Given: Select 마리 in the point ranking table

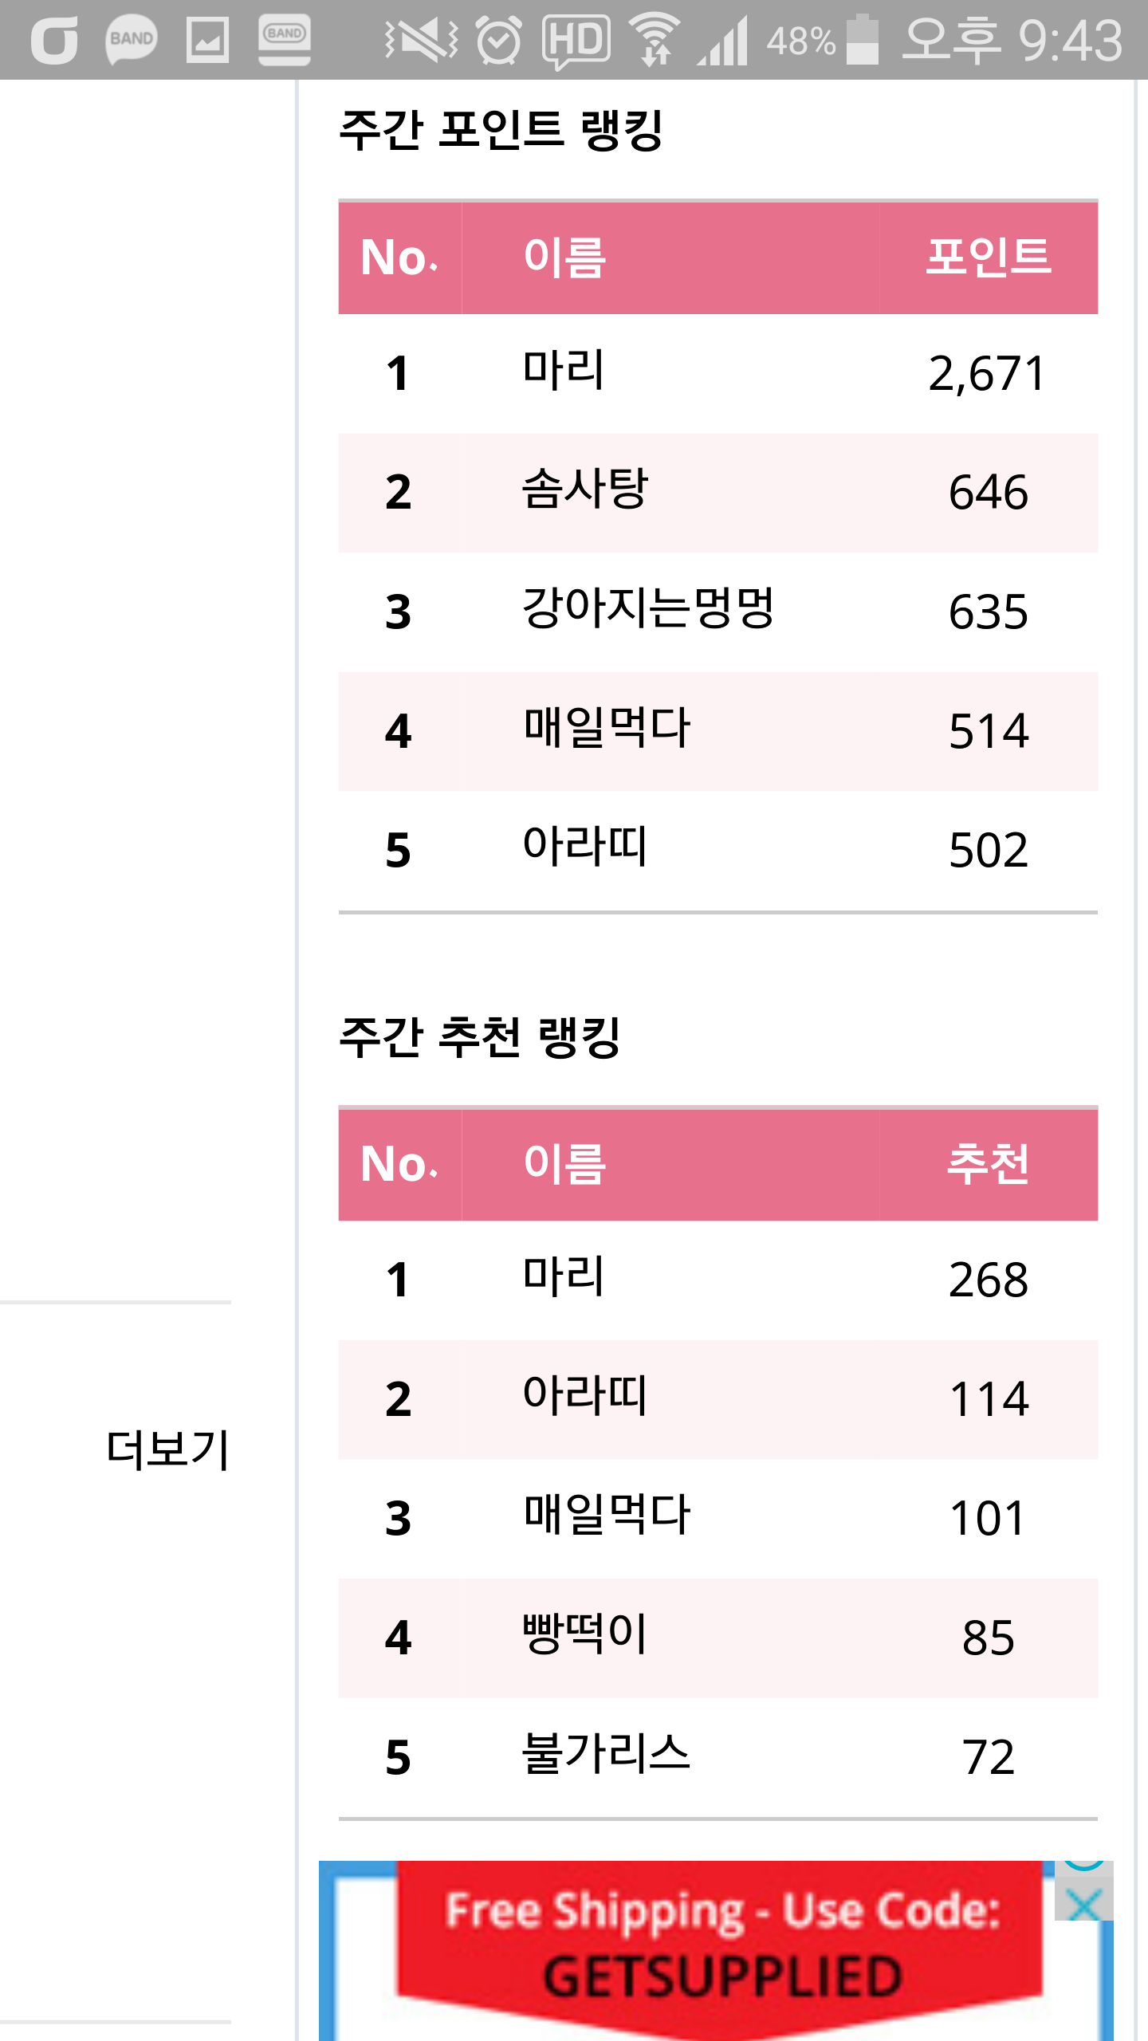Looking at the screenshot, I should [x=564, y=372].
